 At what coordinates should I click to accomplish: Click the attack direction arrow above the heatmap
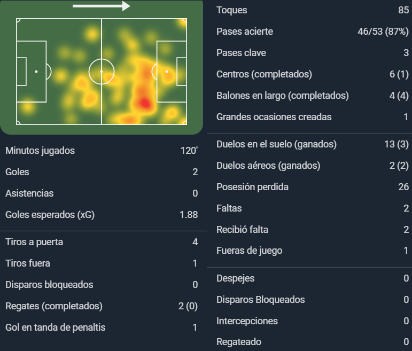click(102, 6)
